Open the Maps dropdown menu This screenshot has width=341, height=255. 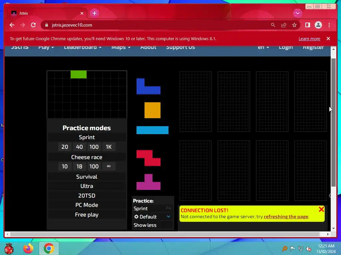pyautogui.click(x=121, y=47)
